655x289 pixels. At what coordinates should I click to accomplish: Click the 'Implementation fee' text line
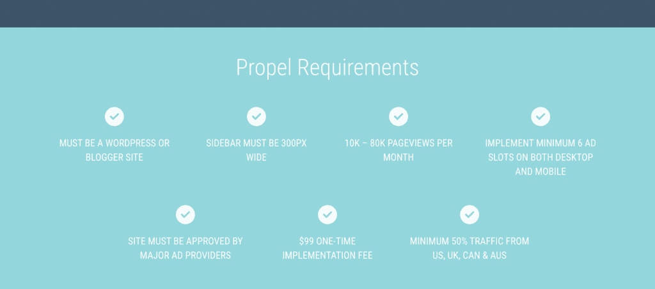[327, 256]
